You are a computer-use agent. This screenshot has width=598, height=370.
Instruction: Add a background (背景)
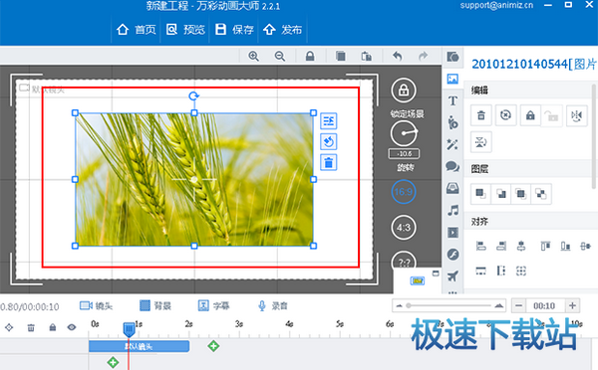(155, 305)
